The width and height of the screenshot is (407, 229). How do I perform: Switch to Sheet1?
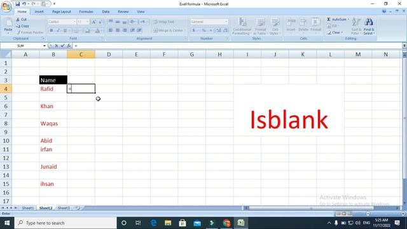[28, 208]
